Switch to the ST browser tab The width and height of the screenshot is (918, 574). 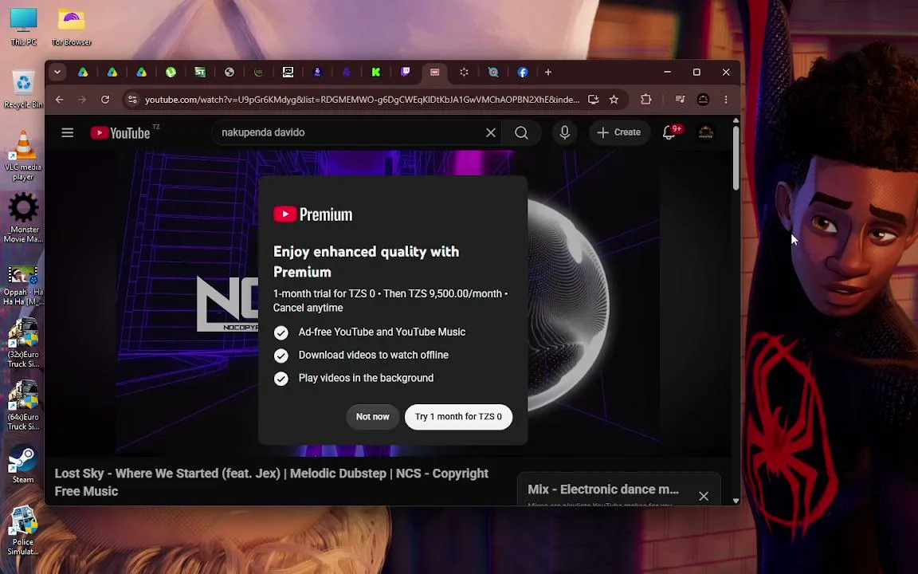click(200, 72)
